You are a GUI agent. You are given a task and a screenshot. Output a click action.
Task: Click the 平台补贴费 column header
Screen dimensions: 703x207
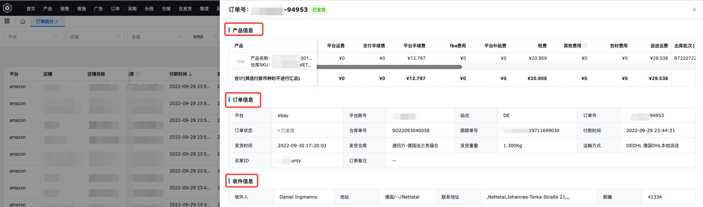pos(495,46)
